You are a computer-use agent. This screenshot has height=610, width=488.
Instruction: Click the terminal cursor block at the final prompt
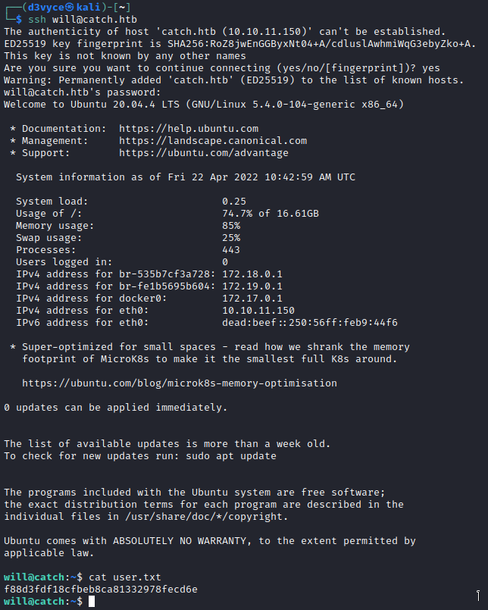pos(92,602)
